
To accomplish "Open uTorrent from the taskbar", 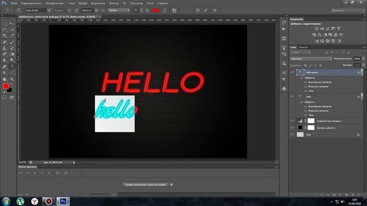I will point(21,201).
